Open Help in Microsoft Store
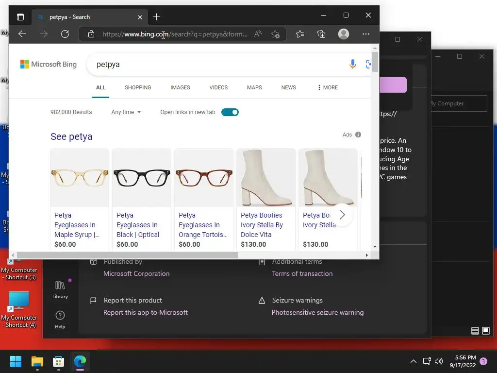 click(60, 320)
